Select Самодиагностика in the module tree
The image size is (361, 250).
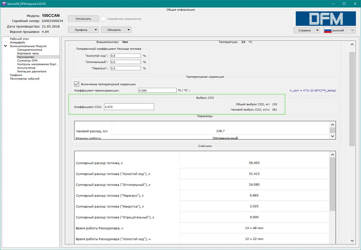tap(29, 50)
